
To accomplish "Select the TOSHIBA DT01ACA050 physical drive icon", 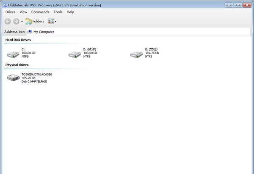I will click(13, 78).
